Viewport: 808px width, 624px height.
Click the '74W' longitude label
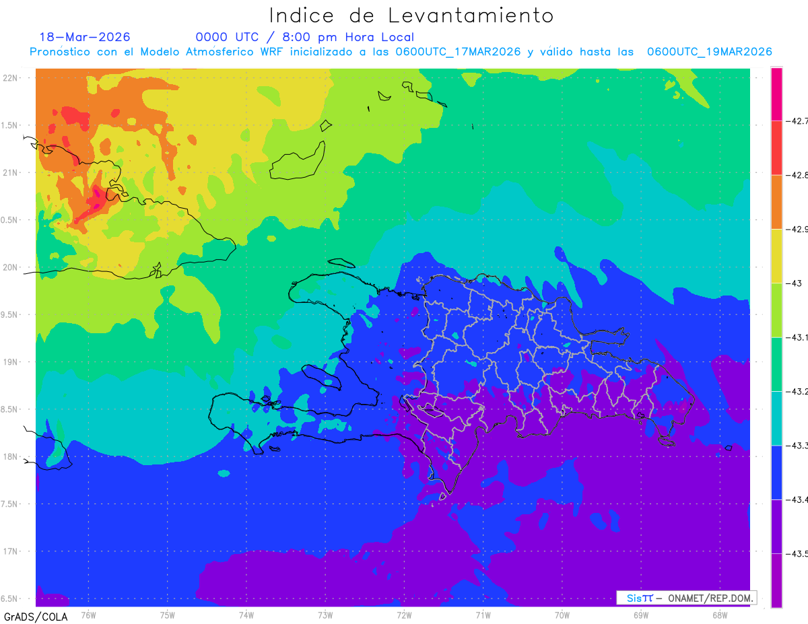[246, 615]
